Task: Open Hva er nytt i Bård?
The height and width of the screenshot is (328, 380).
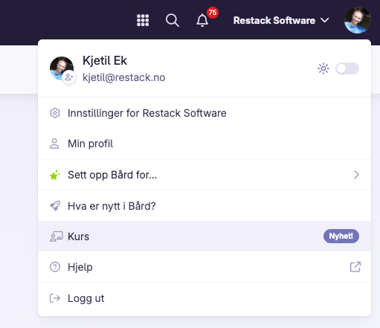Action: pos(205,206)
